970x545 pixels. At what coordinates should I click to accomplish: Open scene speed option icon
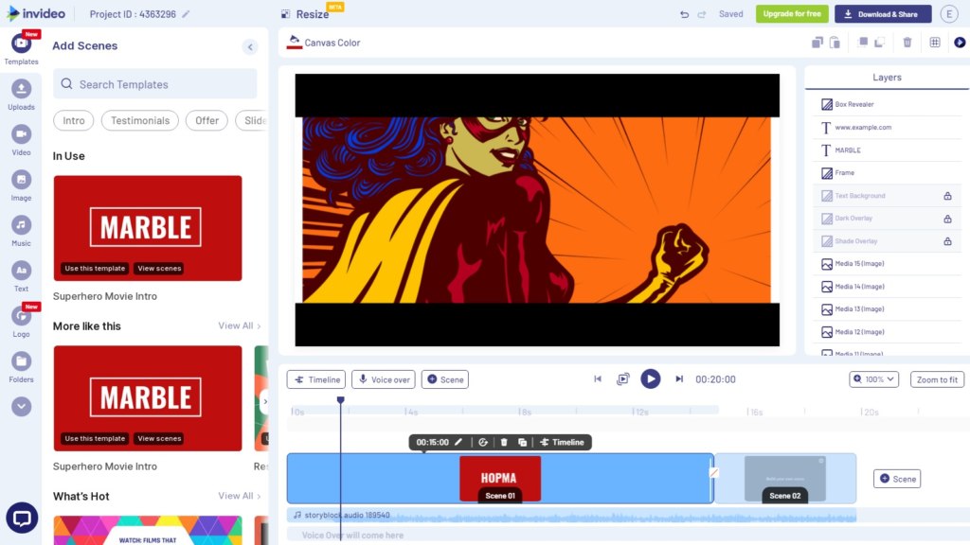[483, 442]
